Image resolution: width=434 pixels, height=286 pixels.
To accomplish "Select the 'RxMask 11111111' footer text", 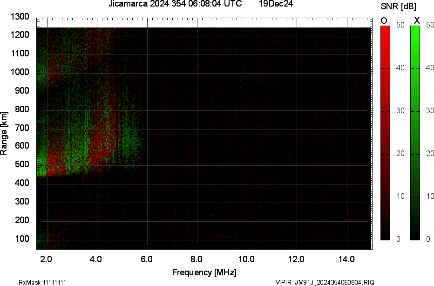I will click(x=42, y=282).
